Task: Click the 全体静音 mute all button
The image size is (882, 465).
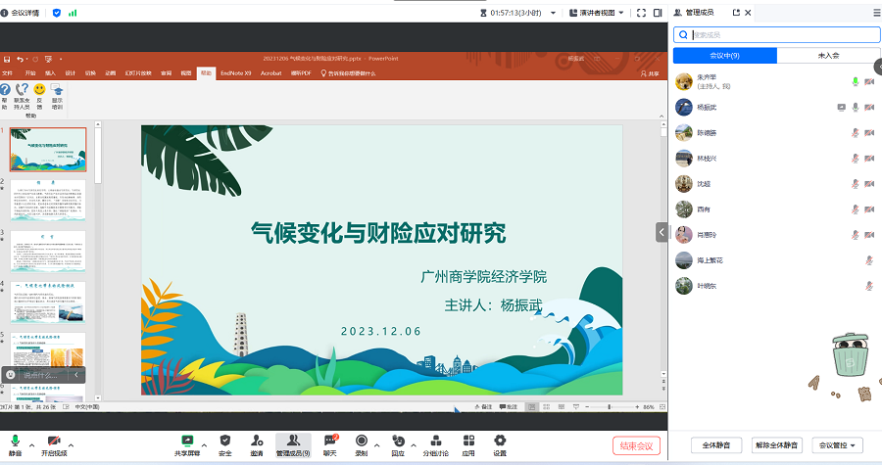Action: [717, 445]
